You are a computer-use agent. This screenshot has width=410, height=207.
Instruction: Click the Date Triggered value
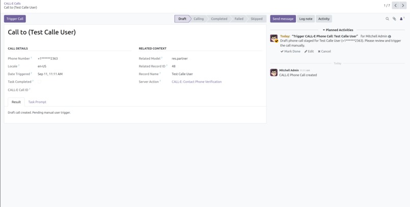(50, 74)
